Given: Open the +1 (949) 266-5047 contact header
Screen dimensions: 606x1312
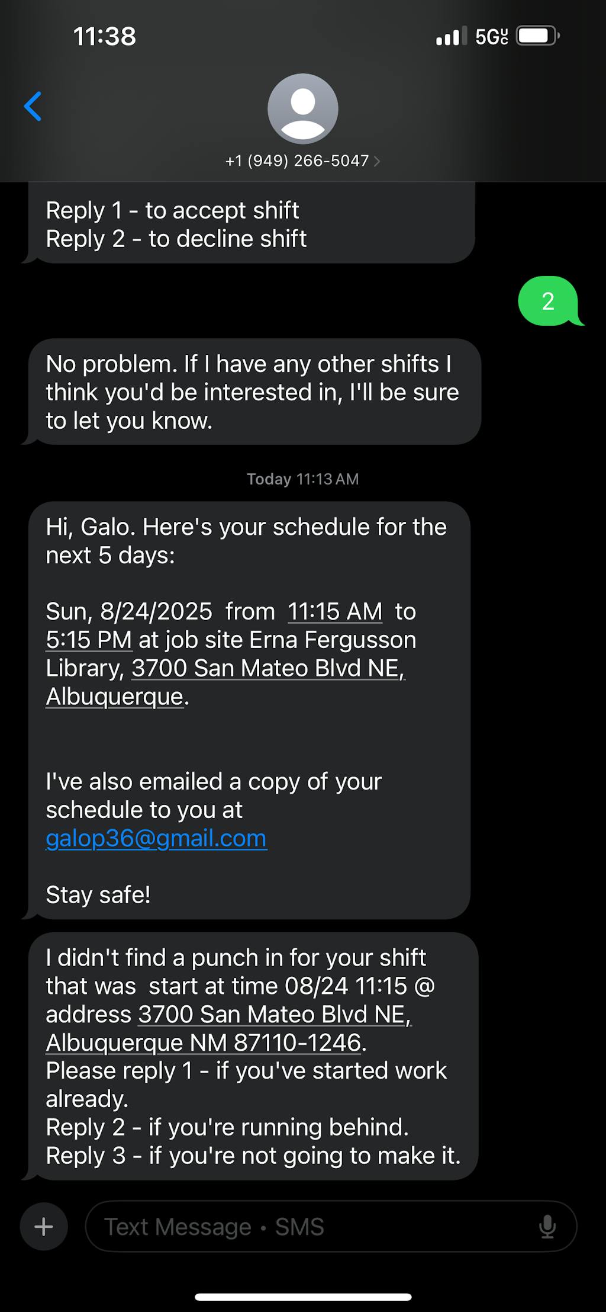Looking at the screenshot, I should pyautogui.click(x=297, y=161).
